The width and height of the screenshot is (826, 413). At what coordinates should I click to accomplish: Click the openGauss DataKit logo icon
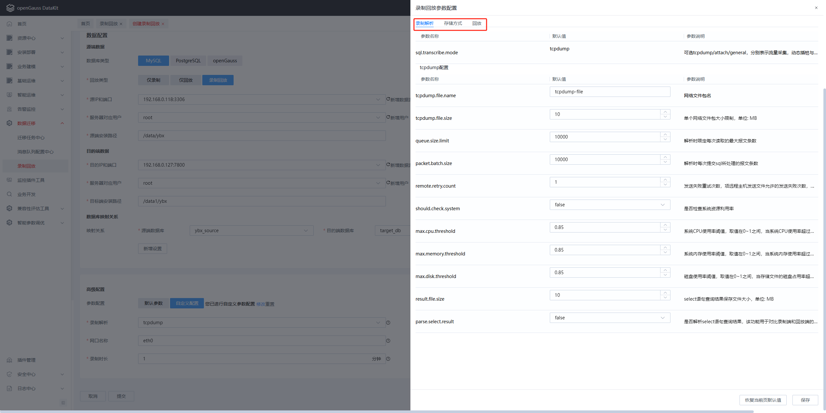(10, 8)
